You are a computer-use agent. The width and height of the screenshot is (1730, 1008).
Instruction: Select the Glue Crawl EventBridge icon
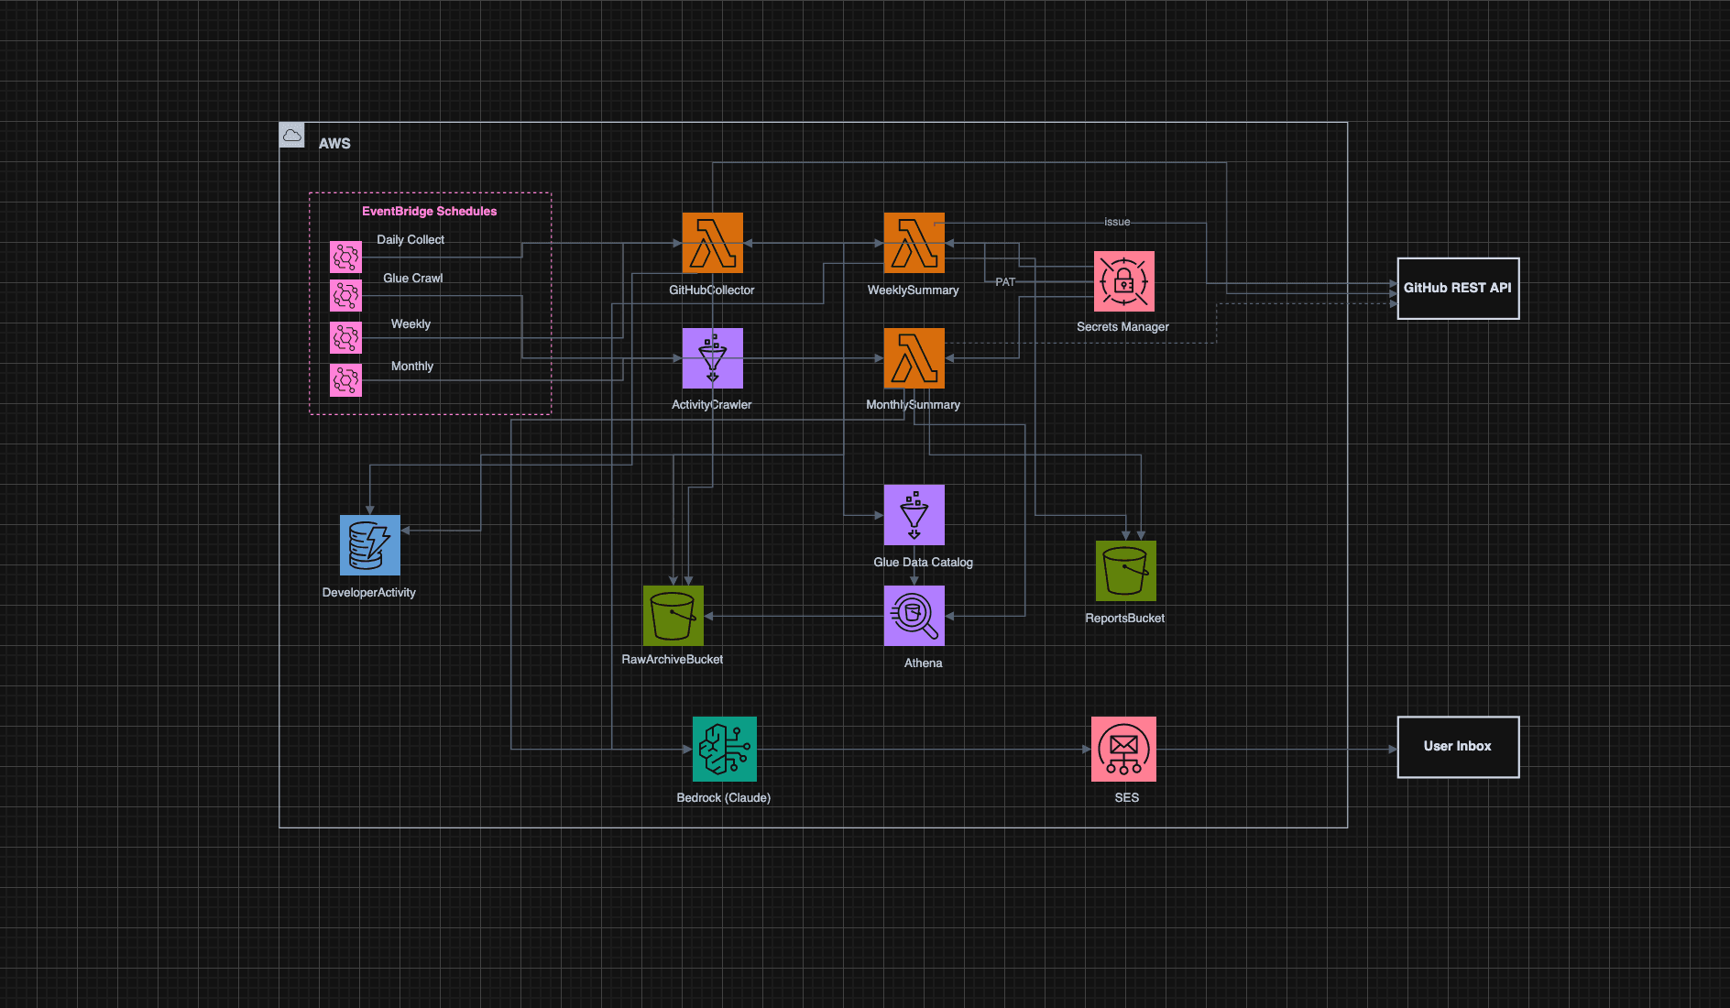345,295
